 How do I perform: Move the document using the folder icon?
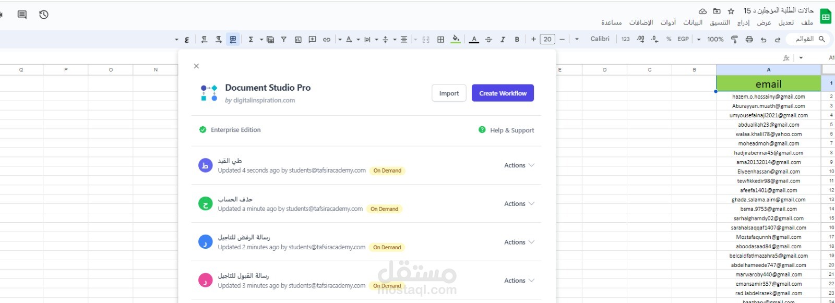(717, 11)
